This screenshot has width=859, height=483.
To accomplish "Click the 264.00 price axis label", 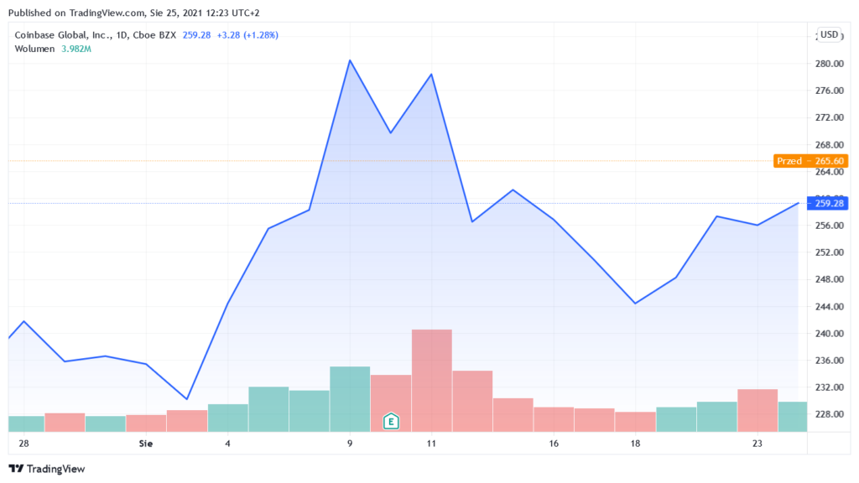I will click(x=830, y=172).
